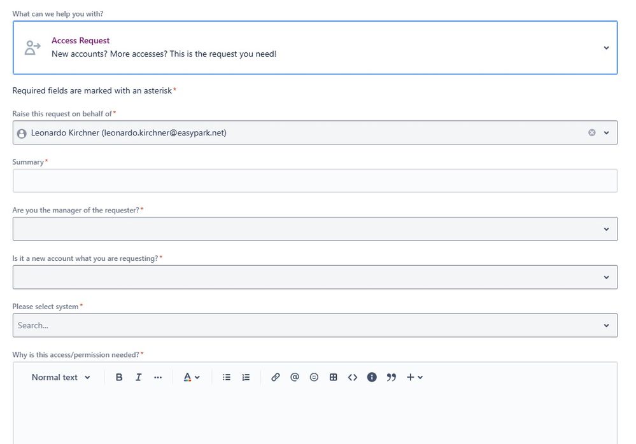This screenshot has height=444, width=636.
Task: Open more formatting options (three dots)
Action: (x=158, y=377)
